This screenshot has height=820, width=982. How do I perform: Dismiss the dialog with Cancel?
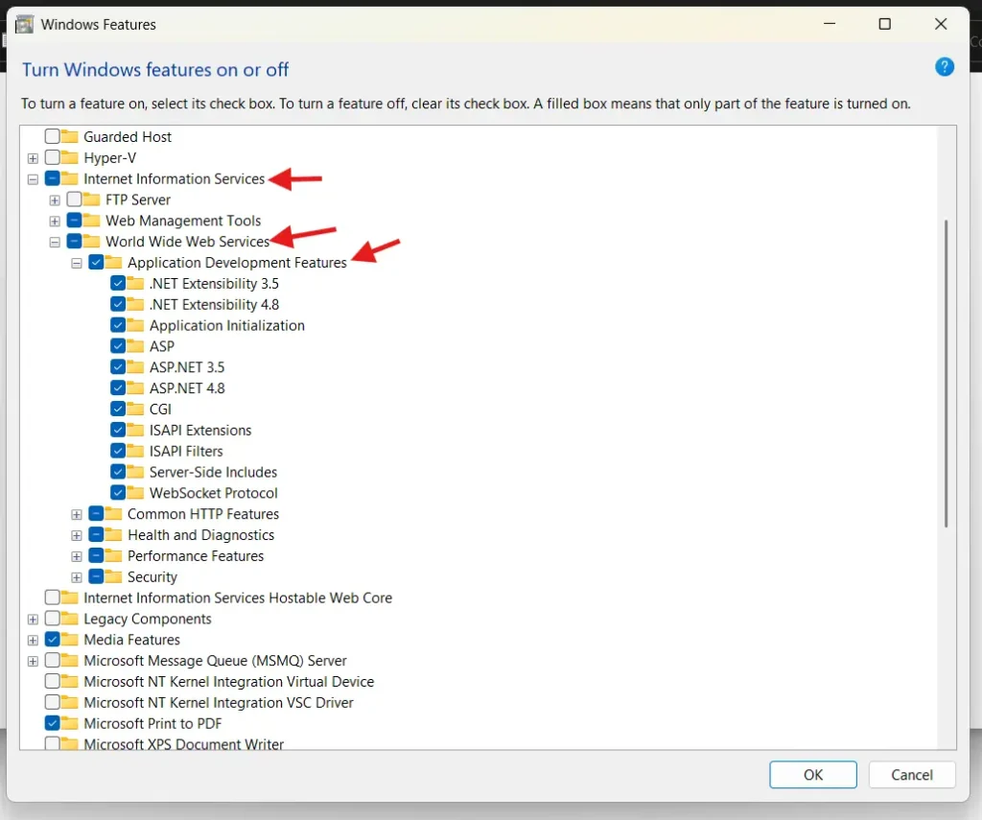pos(912,775)
